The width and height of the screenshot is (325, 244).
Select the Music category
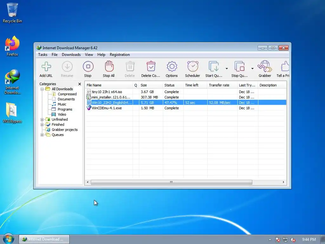click(62, 104)
